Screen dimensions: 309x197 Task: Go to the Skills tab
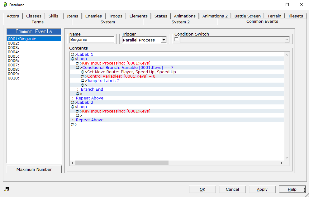point(53,16)
